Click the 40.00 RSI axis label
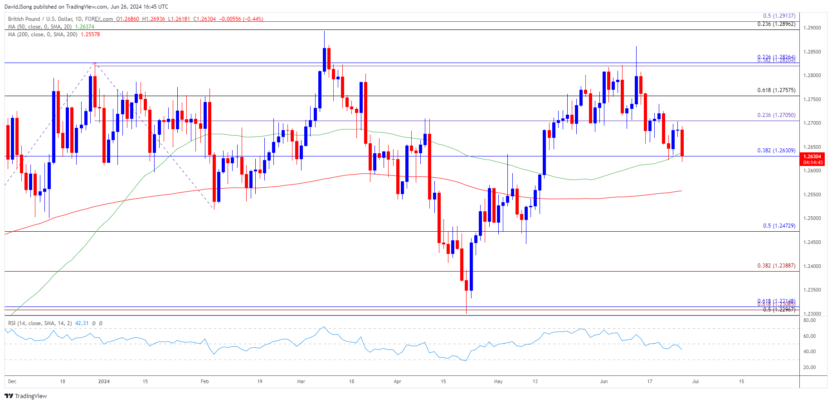 click(809, 352)
